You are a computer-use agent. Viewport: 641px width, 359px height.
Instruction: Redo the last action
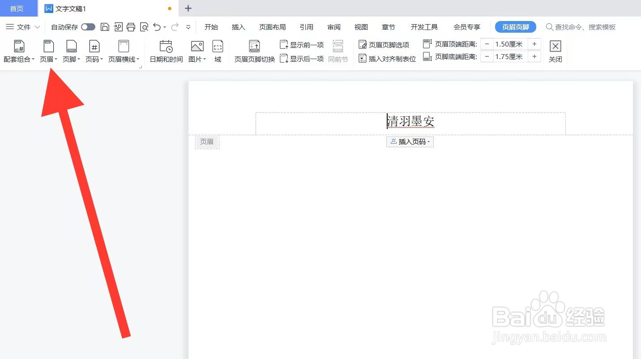(175, 27)
